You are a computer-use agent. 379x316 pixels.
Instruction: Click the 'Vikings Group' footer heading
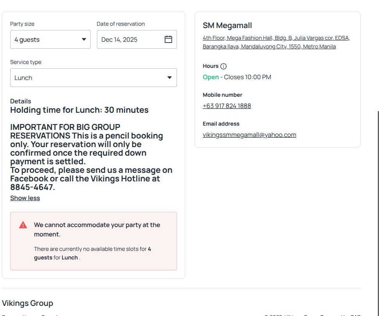[27, 303]
